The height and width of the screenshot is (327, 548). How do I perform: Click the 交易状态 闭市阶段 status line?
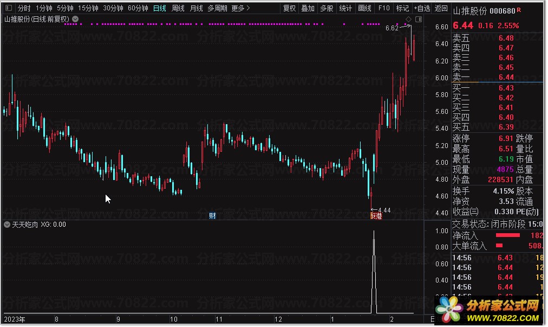(498, 224)
